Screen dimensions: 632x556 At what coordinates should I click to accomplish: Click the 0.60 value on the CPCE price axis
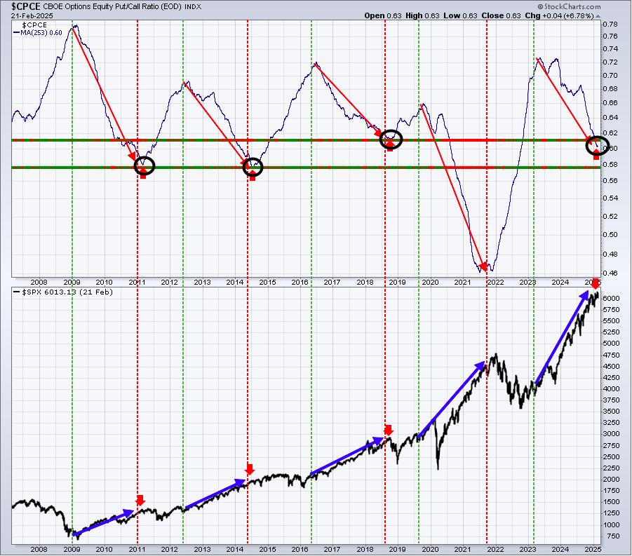coord(608,148)
